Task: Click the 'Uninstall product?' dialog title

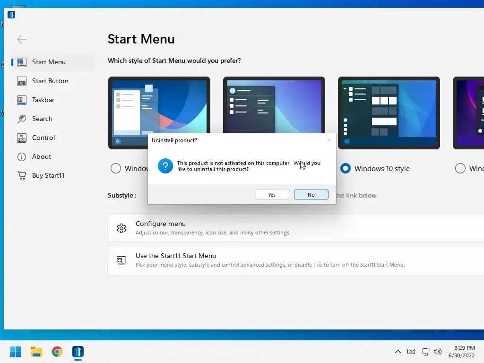Action: point(174,140)
